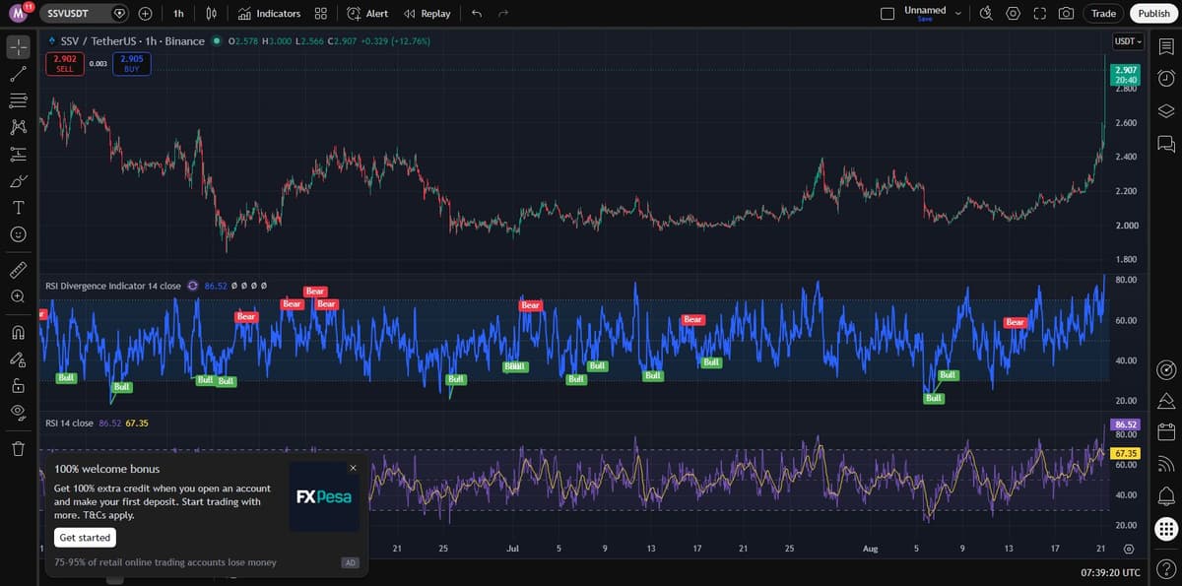1182x586 pixels.
Task: Open time axis settings gear
Action: (x=1129, y=548)
